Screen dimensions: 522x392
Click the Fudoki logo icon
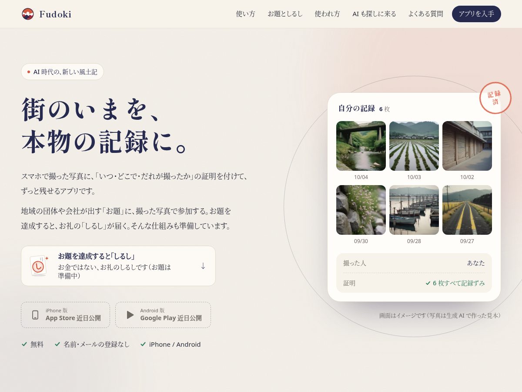[x=28, y=14]
